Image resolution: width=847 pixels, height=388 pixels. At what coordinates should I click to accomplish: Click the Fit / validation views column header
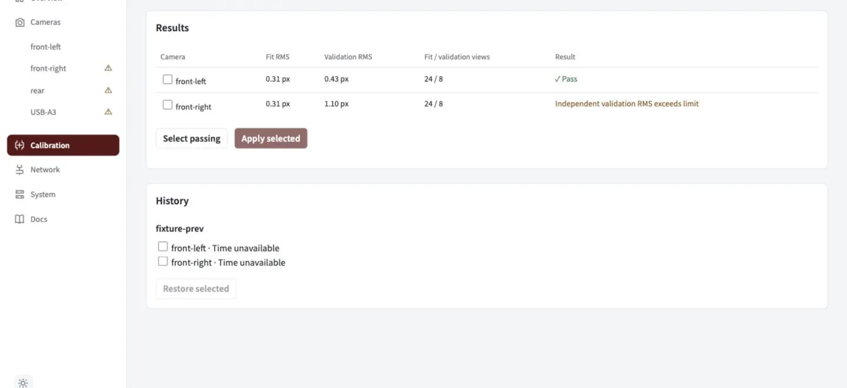click(457, 57)
